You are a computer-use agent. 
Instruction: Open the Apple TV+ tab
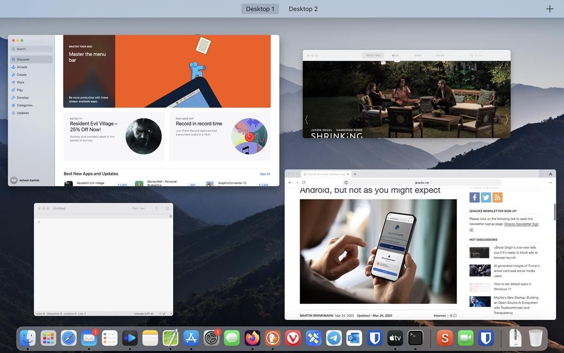point(396,56)
